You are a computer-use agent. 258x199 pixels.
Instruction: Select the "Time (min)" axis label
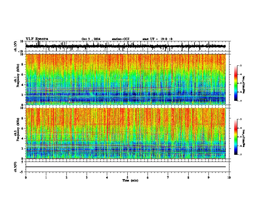[130, 180]
